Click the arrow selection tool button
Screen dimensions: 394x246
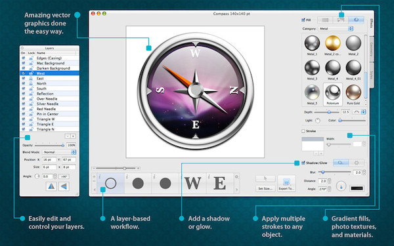click(265, 178)
